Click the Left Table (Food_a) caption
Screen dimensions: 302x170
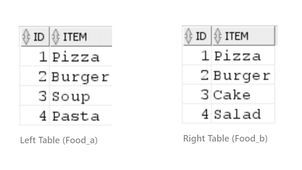coord(59,140)
